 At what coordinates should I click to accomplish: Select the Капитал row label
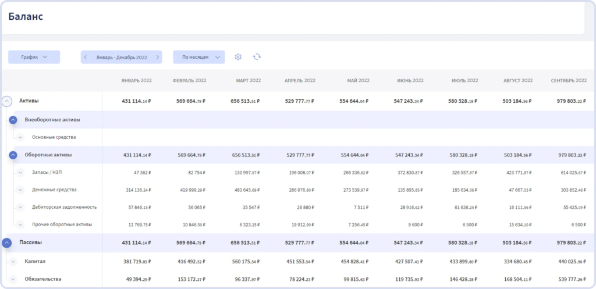click(x=36, y=262)
